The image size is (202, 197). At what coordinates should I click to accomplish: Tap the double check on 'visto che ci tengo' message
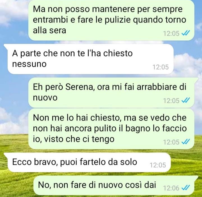pos(185,142)
